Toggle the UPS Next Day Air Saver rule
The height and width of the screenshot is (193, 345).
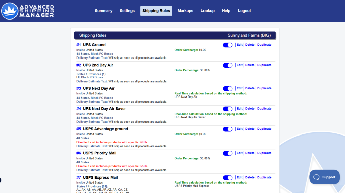(x=227, y=109)
